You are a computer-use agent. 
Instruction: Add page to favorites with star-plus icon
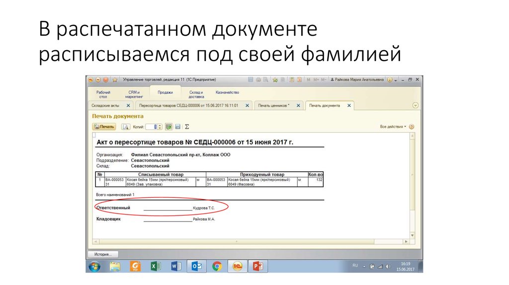click(x=275, y=80)
